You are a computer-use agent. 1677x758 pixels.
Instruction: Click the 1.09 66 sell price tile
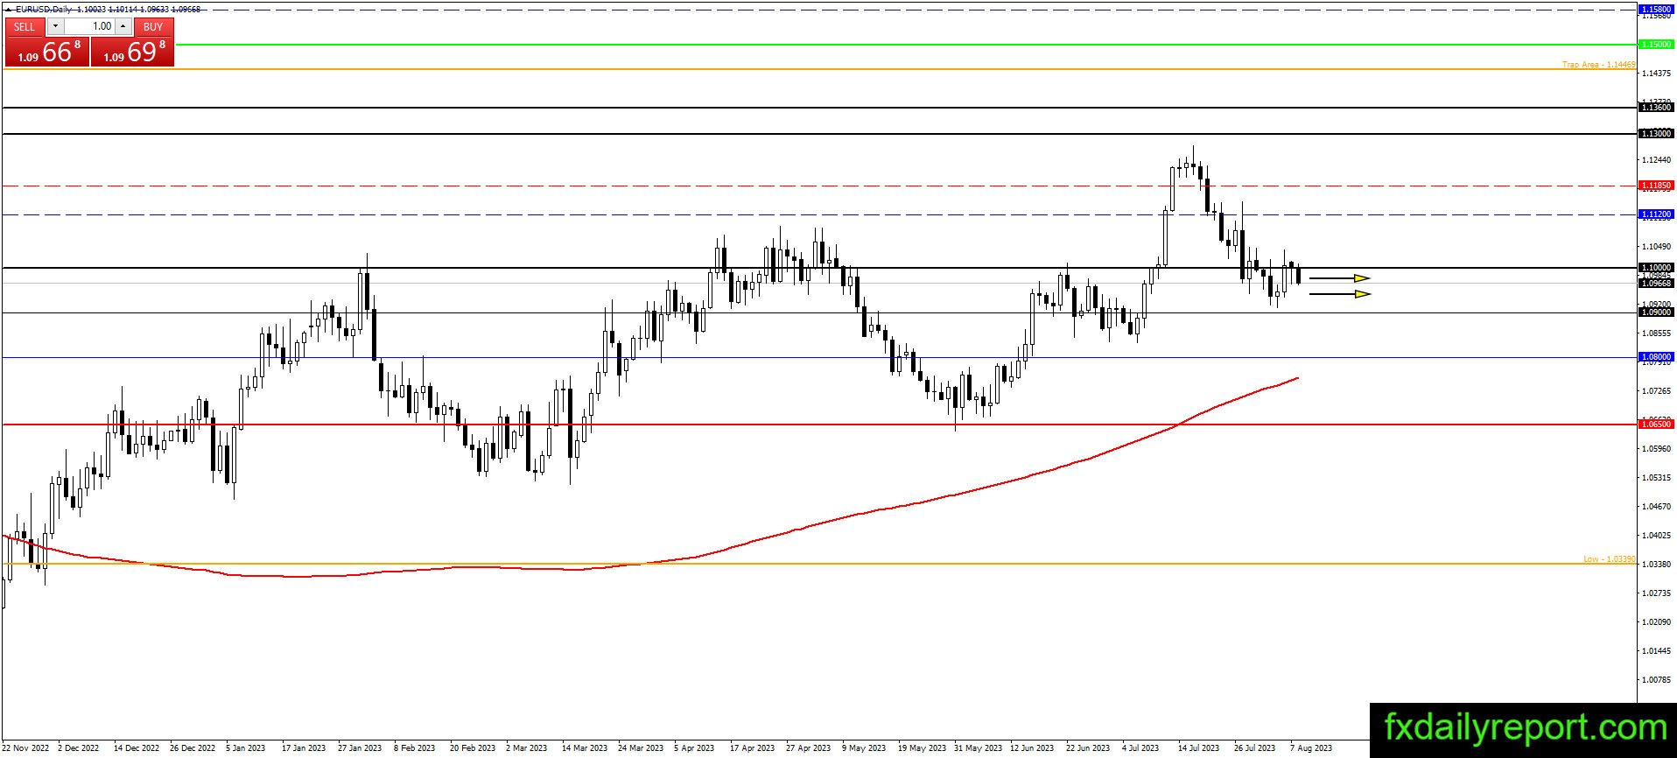[x=47, y=52]
